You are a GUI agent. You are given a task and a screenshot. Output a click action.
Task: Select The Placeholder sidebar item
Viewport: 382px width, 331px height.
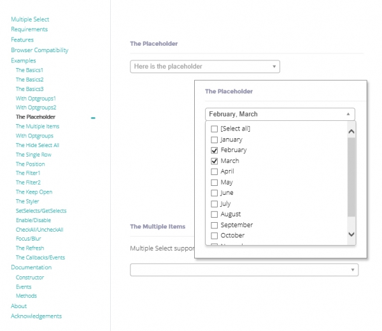36,117
